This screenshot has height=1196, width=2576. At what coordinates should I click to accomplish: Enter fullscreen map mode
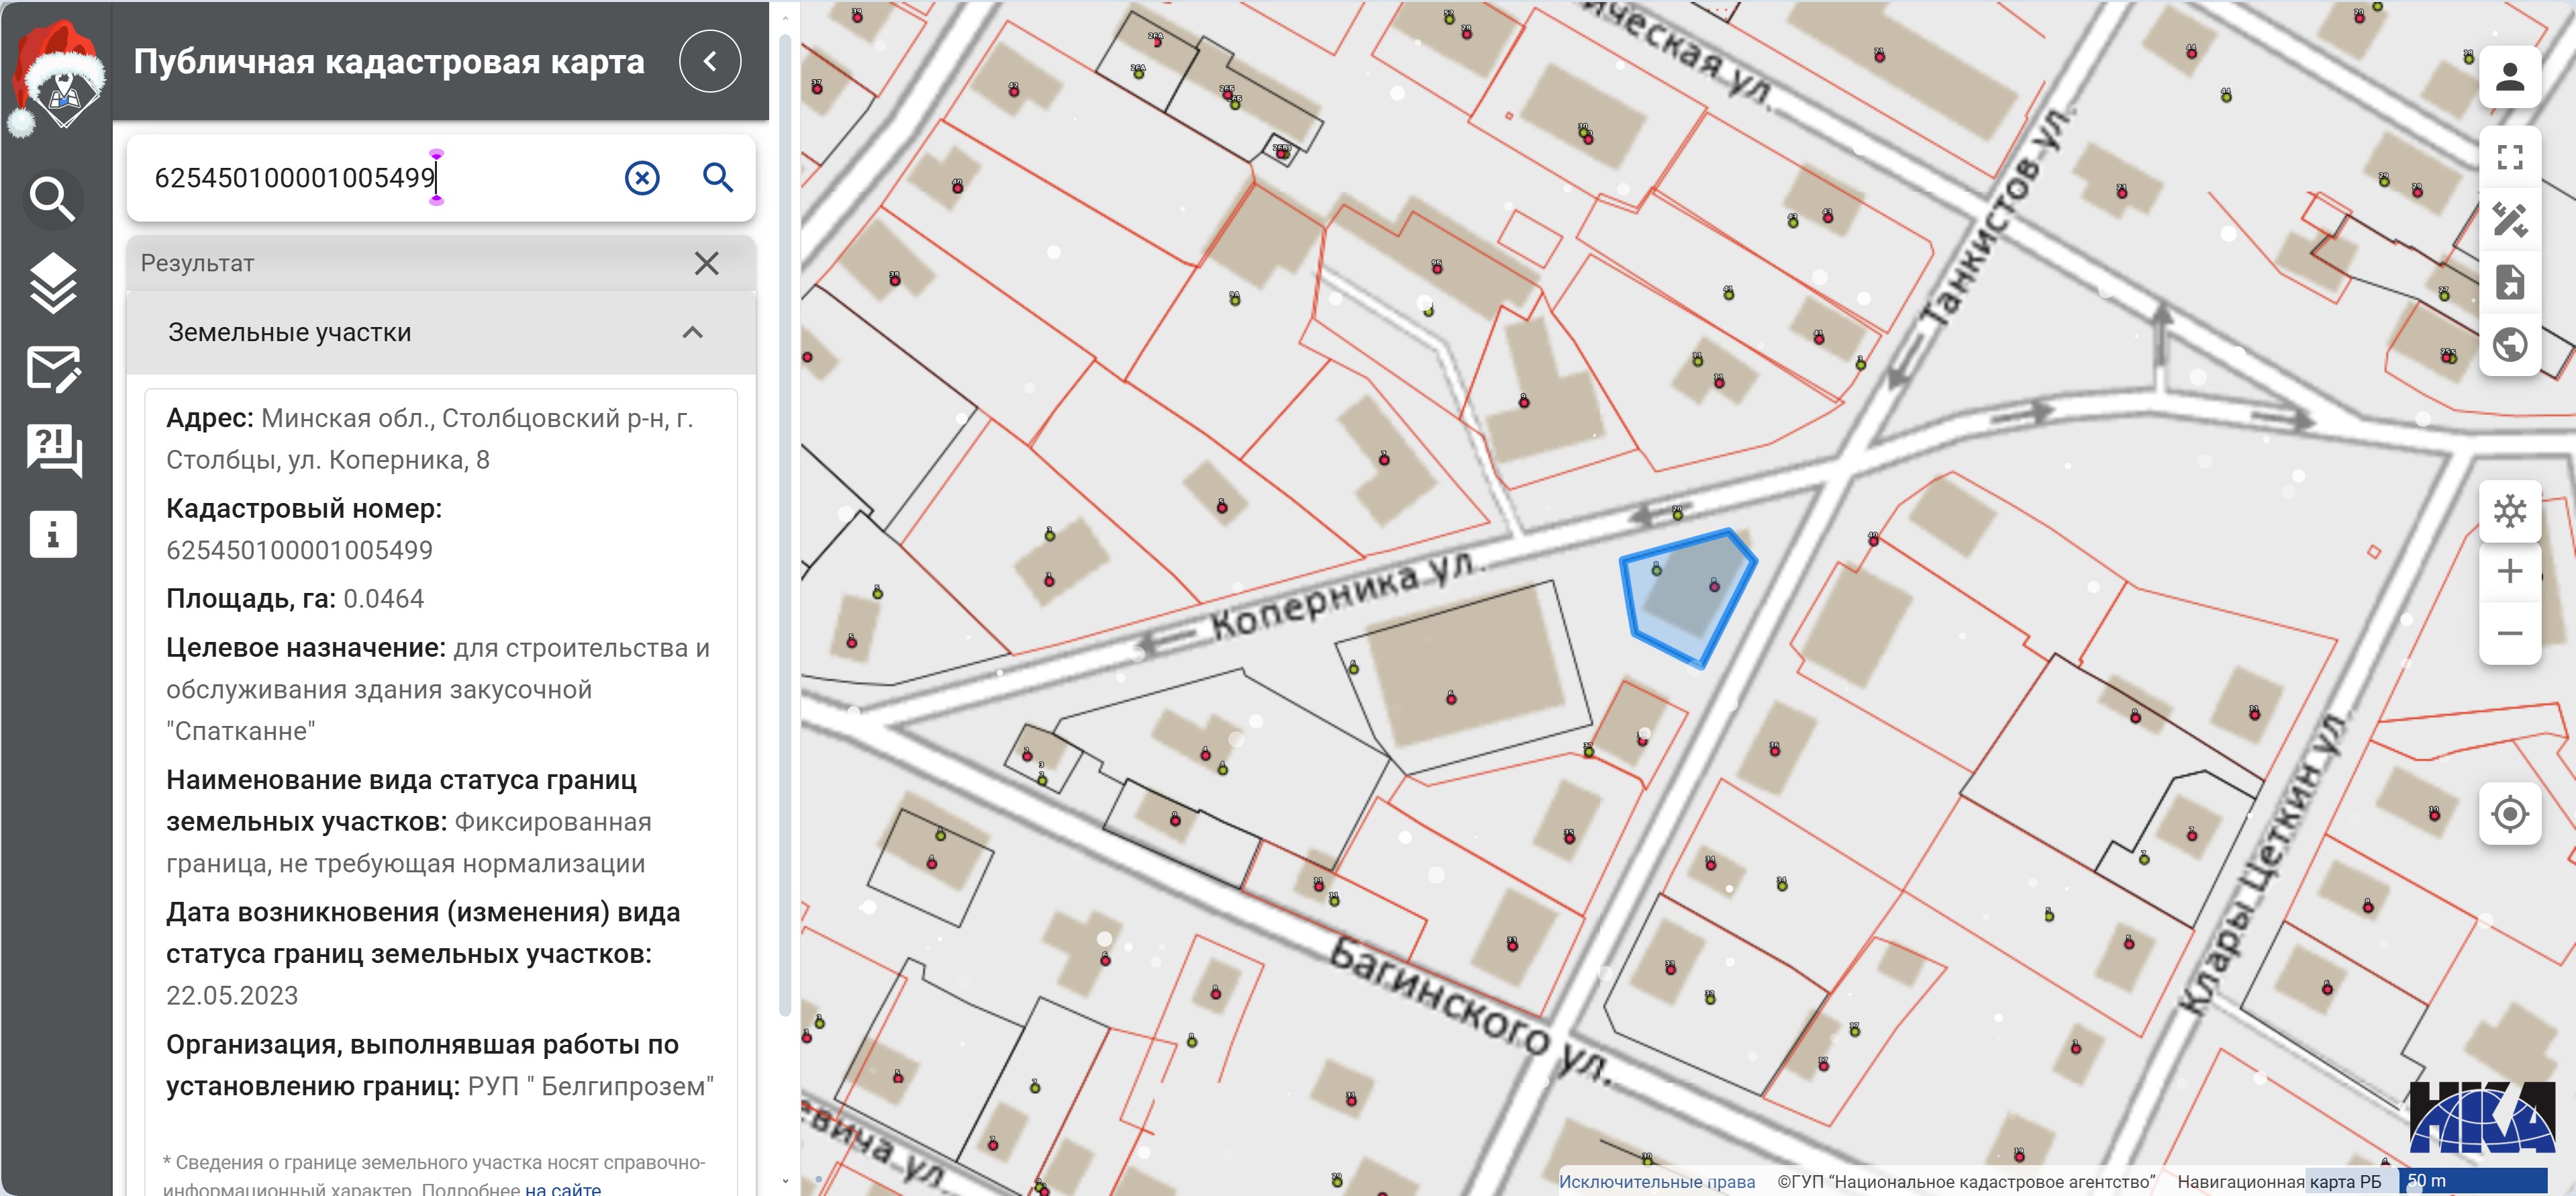(x=2509, y=157)
